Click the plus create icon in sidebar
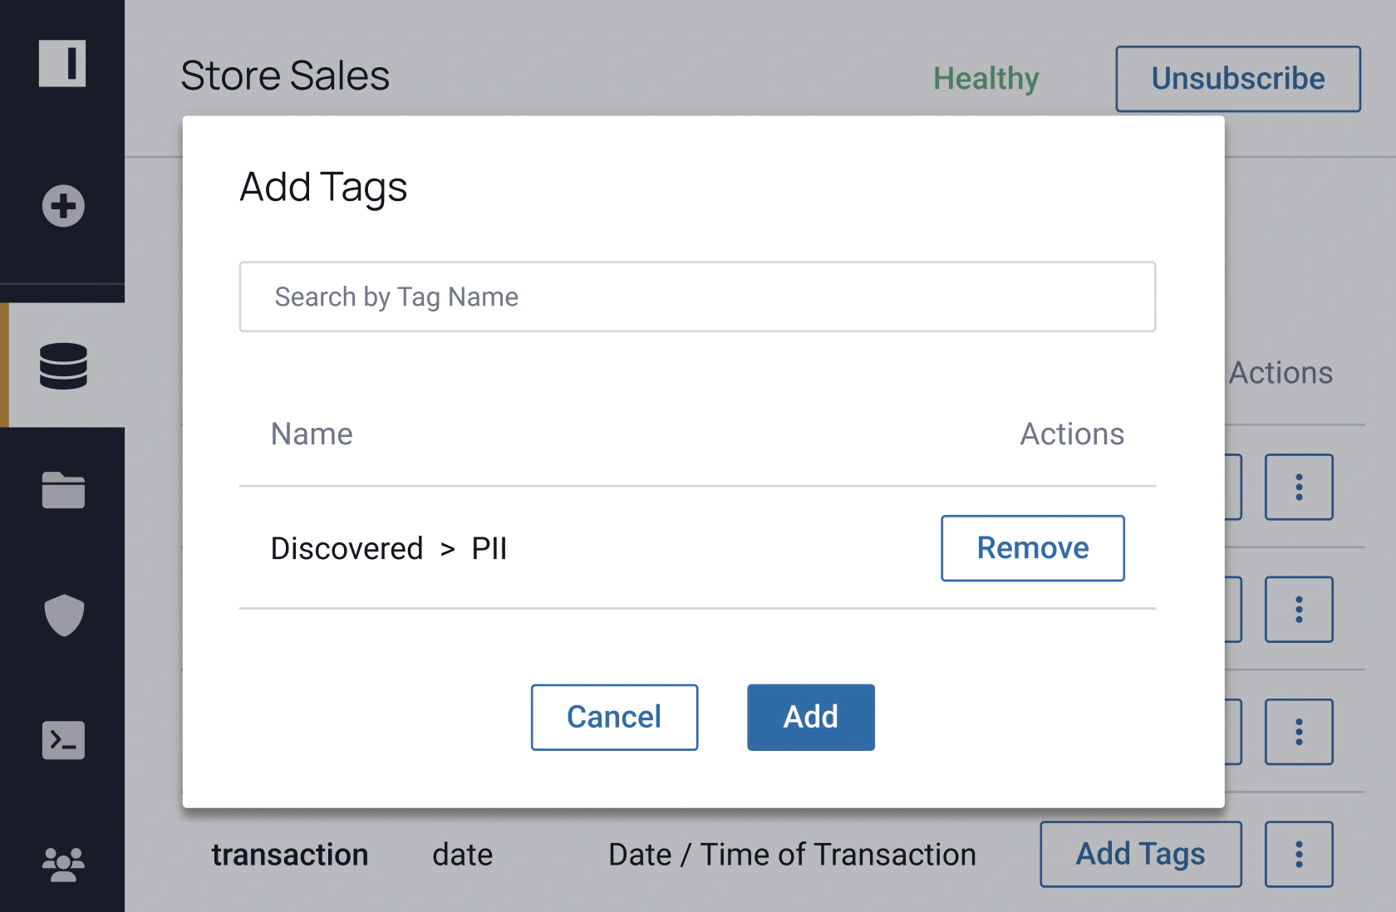The height and width of the screenshot is (912, 1396). tap(63, 206)
